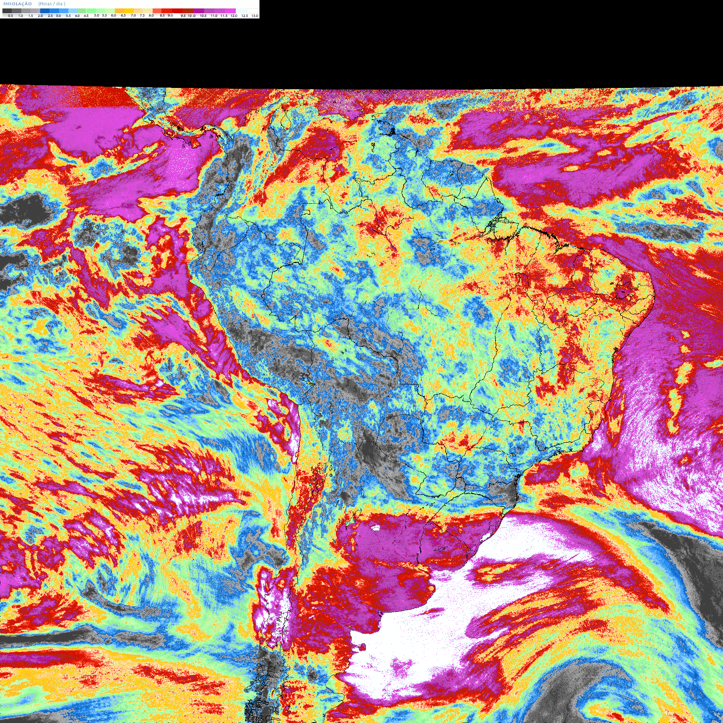723x723 pixels.
Task: Click the 2.0 value on the legend scale
Action: (40, 16)
